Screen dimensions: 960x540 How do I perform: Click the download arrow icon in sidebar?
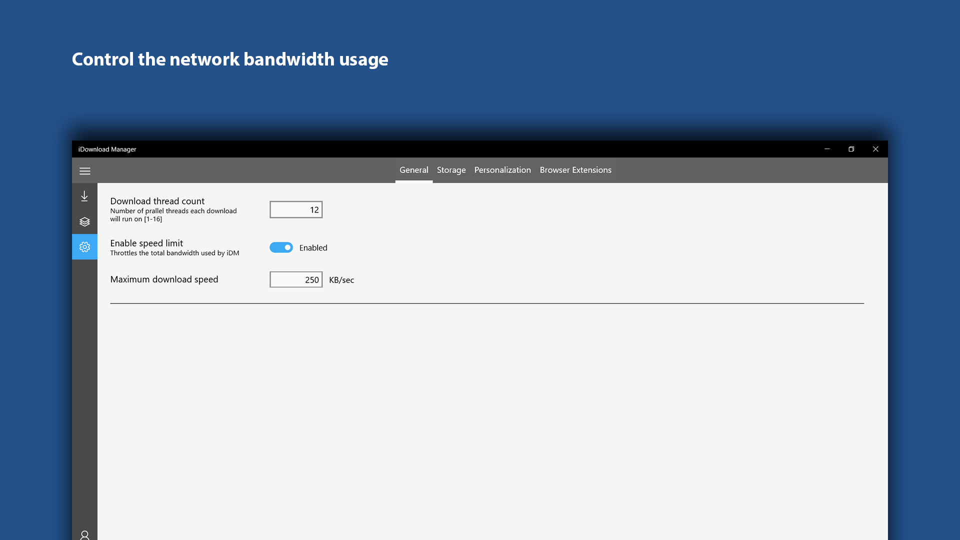pos(84,196)
